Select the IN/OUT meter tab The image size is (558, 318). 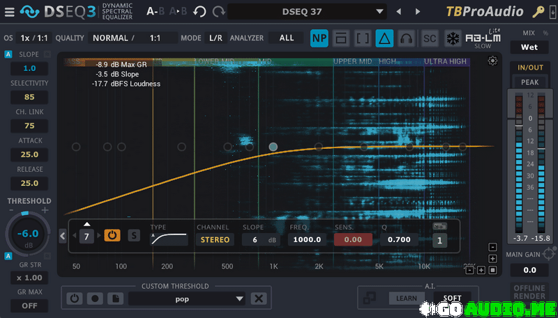click(529, 67)
